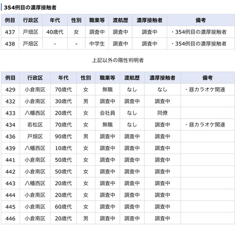Select '無職' in row 429
Viewport: 235px width, 226px height.
(x=107, y=90)
